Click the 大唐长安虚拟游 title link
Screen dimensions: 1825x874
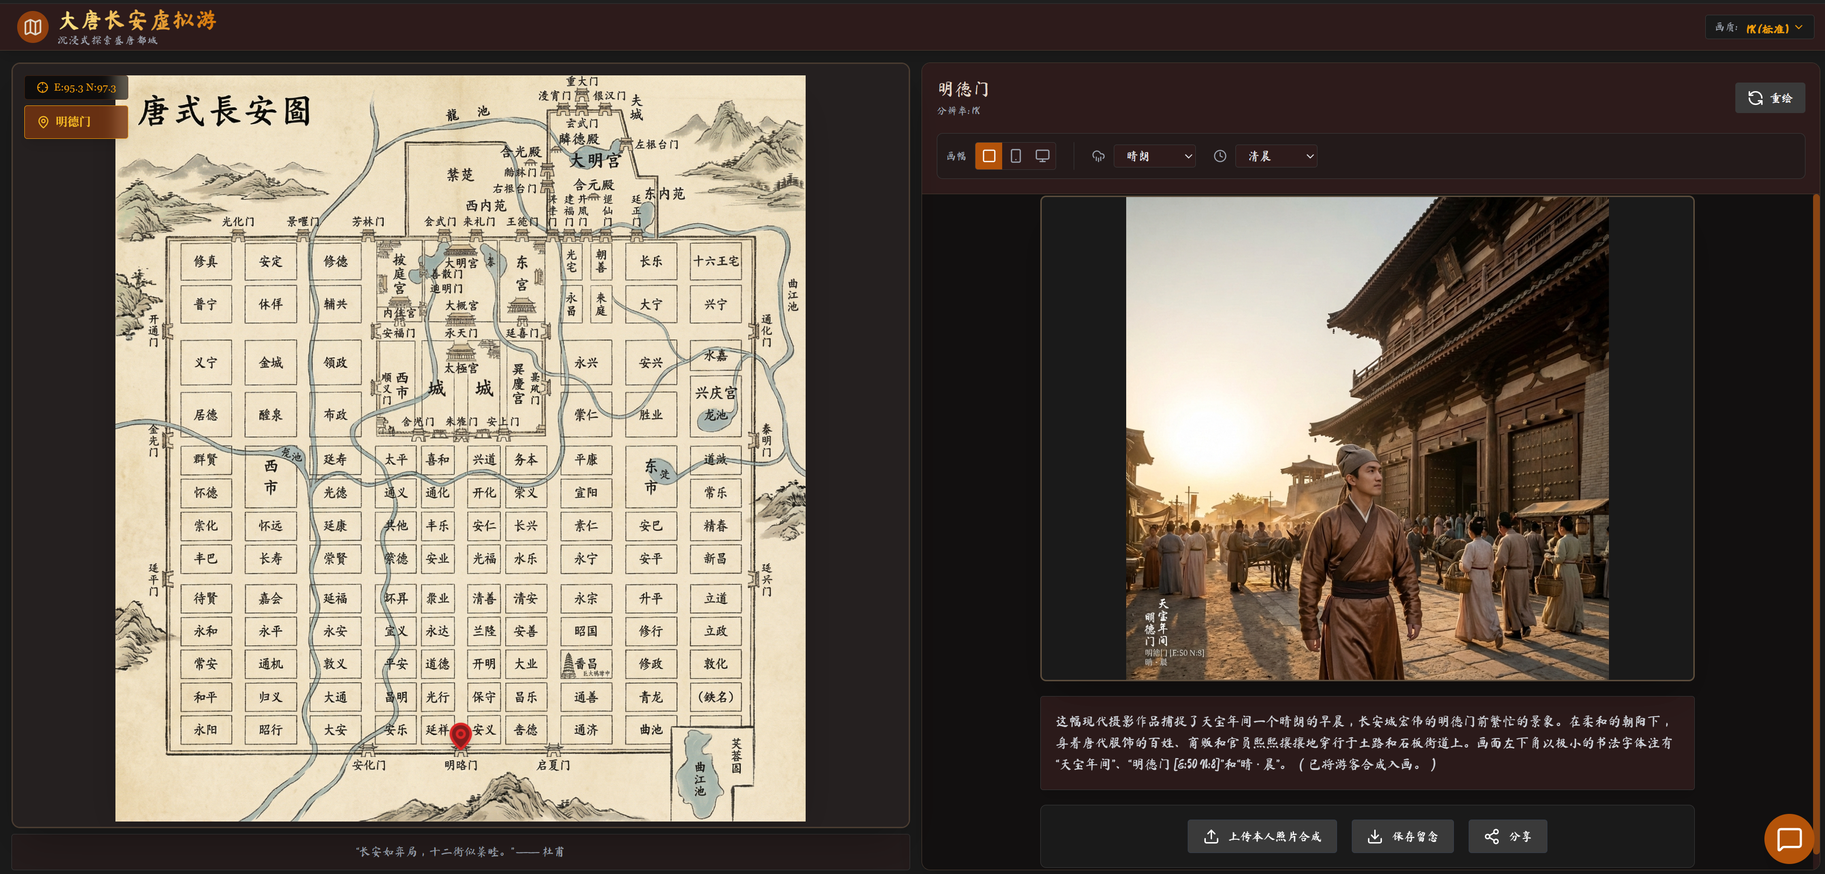(x=137, y=21)
